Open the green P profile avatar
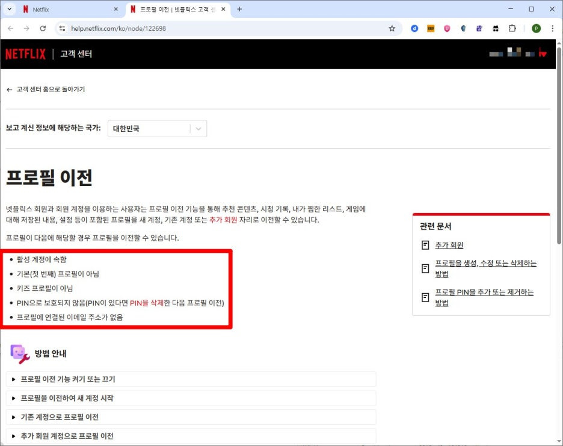This screenshot has width=563, height=446. (536, 28)
